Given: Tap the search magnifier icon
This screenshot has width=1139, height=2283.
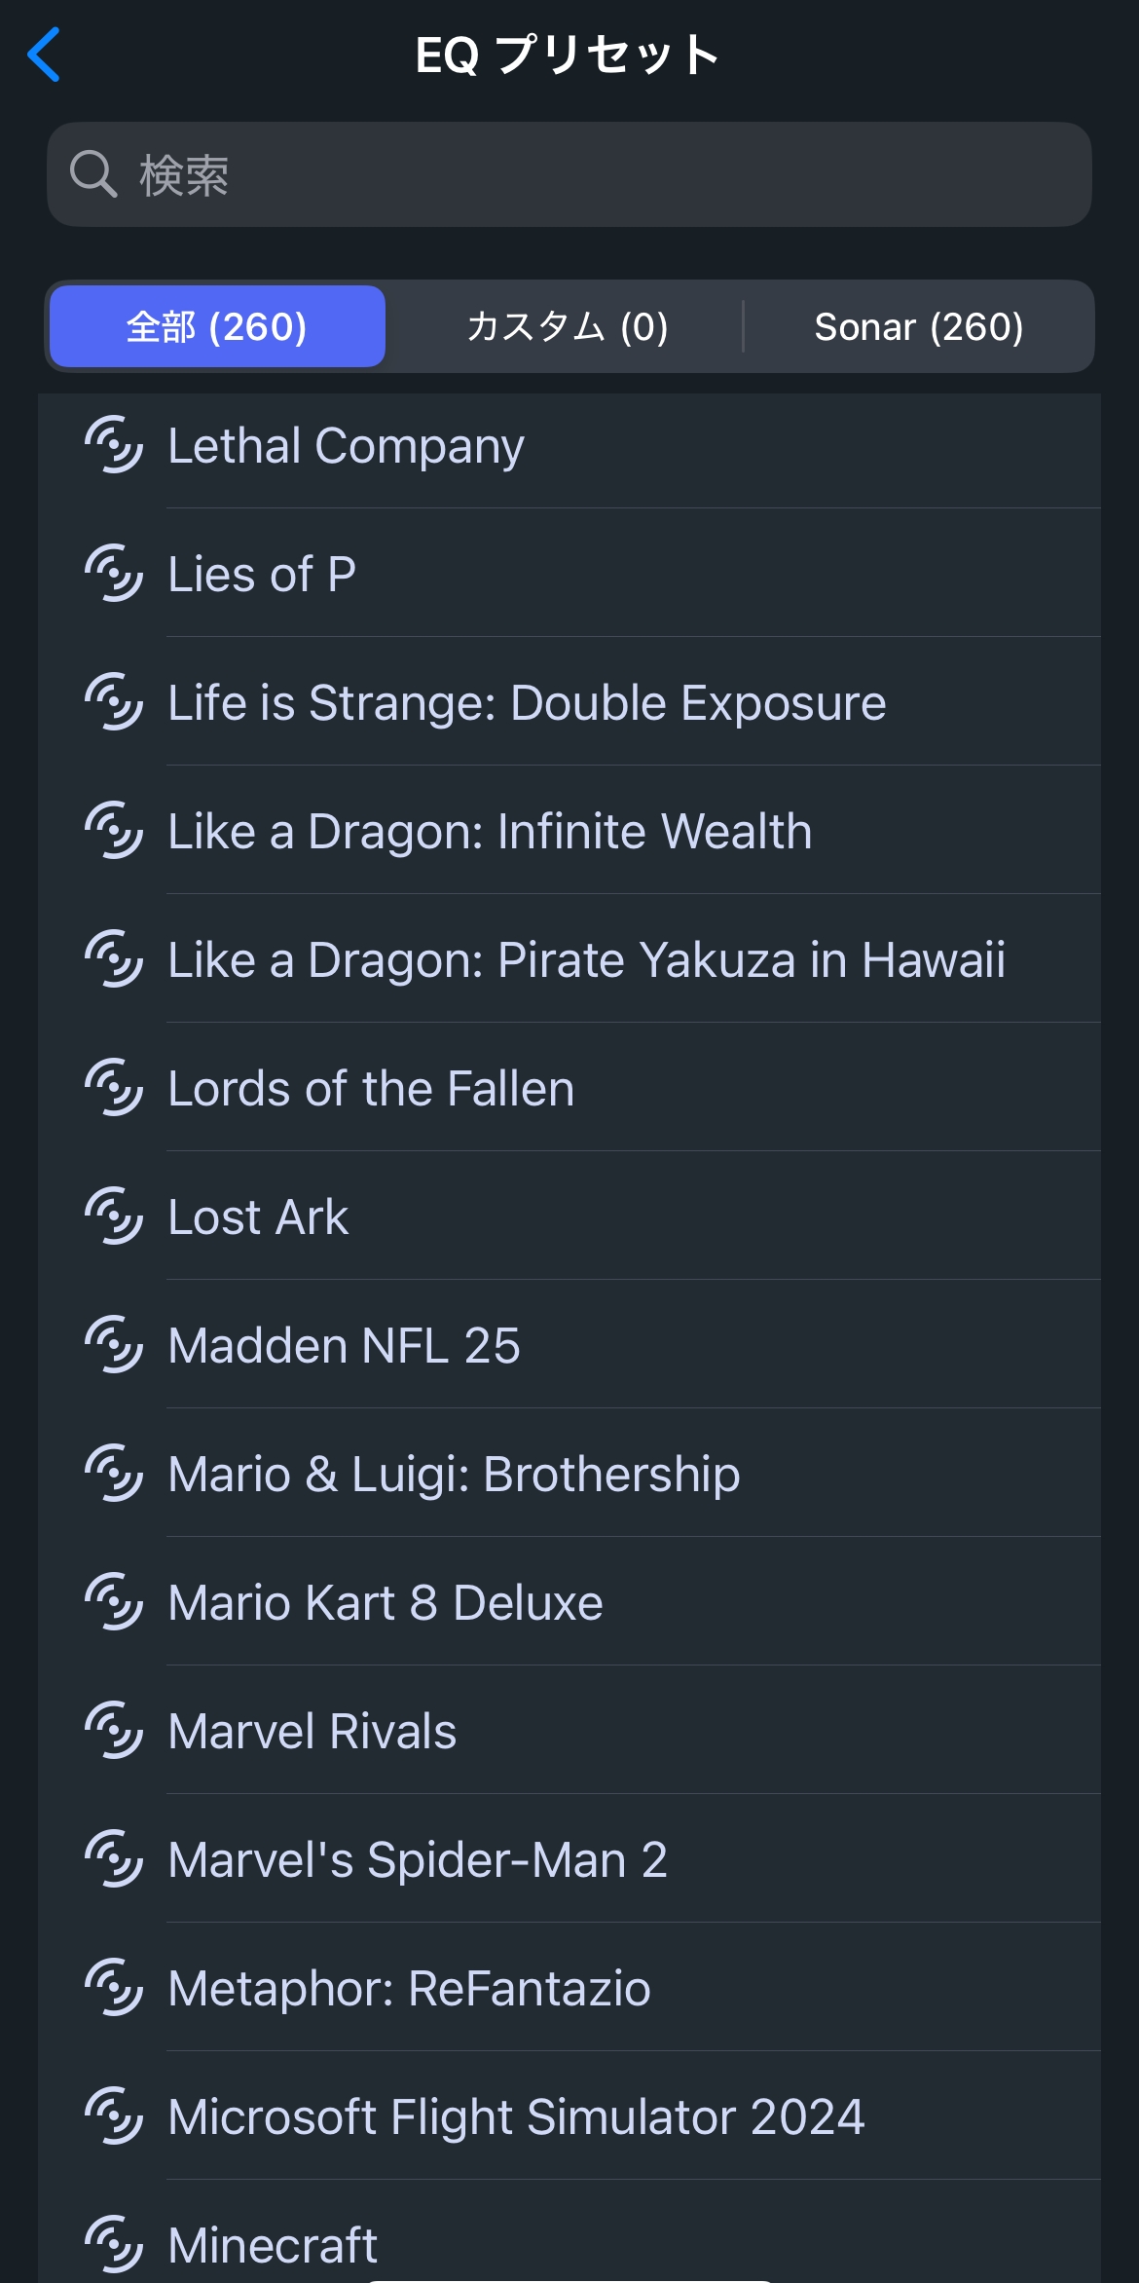Looking at the screenshot, I should pos(93,175).
